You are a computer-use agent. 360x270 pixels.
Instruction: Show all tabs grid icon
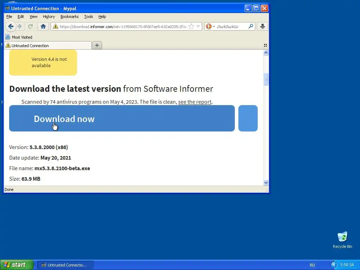coord(265,45)
